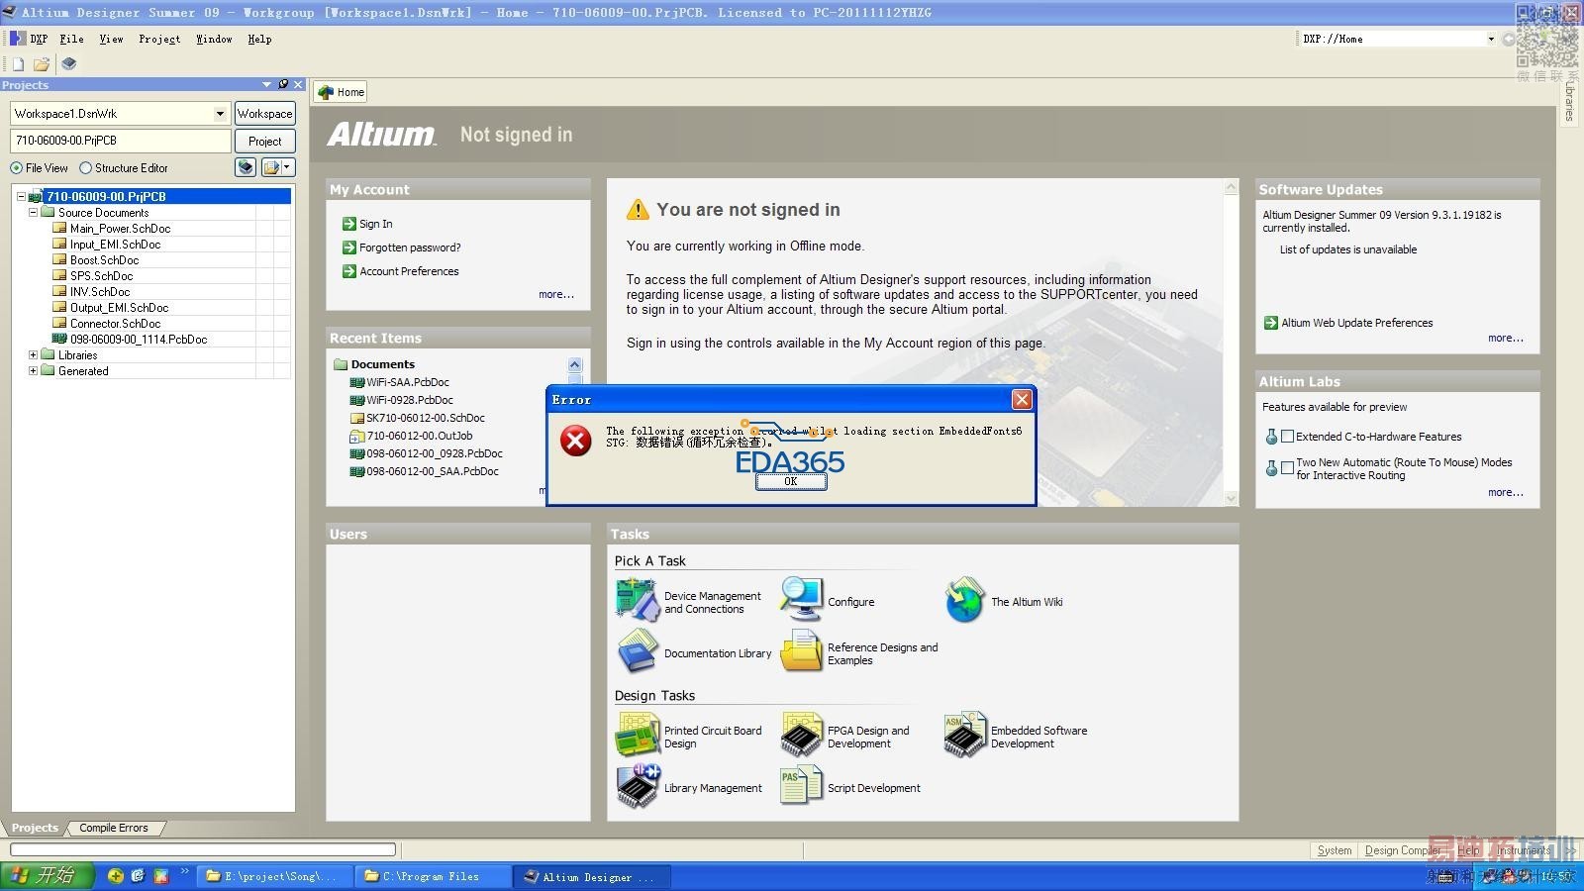Enable Two New Automatic Modes checkbox
The image size is (1584, 891).
(1287, 467)
